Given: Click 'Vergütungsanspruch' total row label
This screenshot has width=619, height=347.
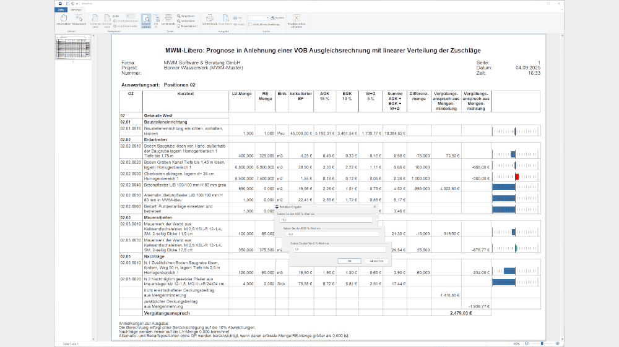Looking at the screenshot, I should [x=167, y=313].
